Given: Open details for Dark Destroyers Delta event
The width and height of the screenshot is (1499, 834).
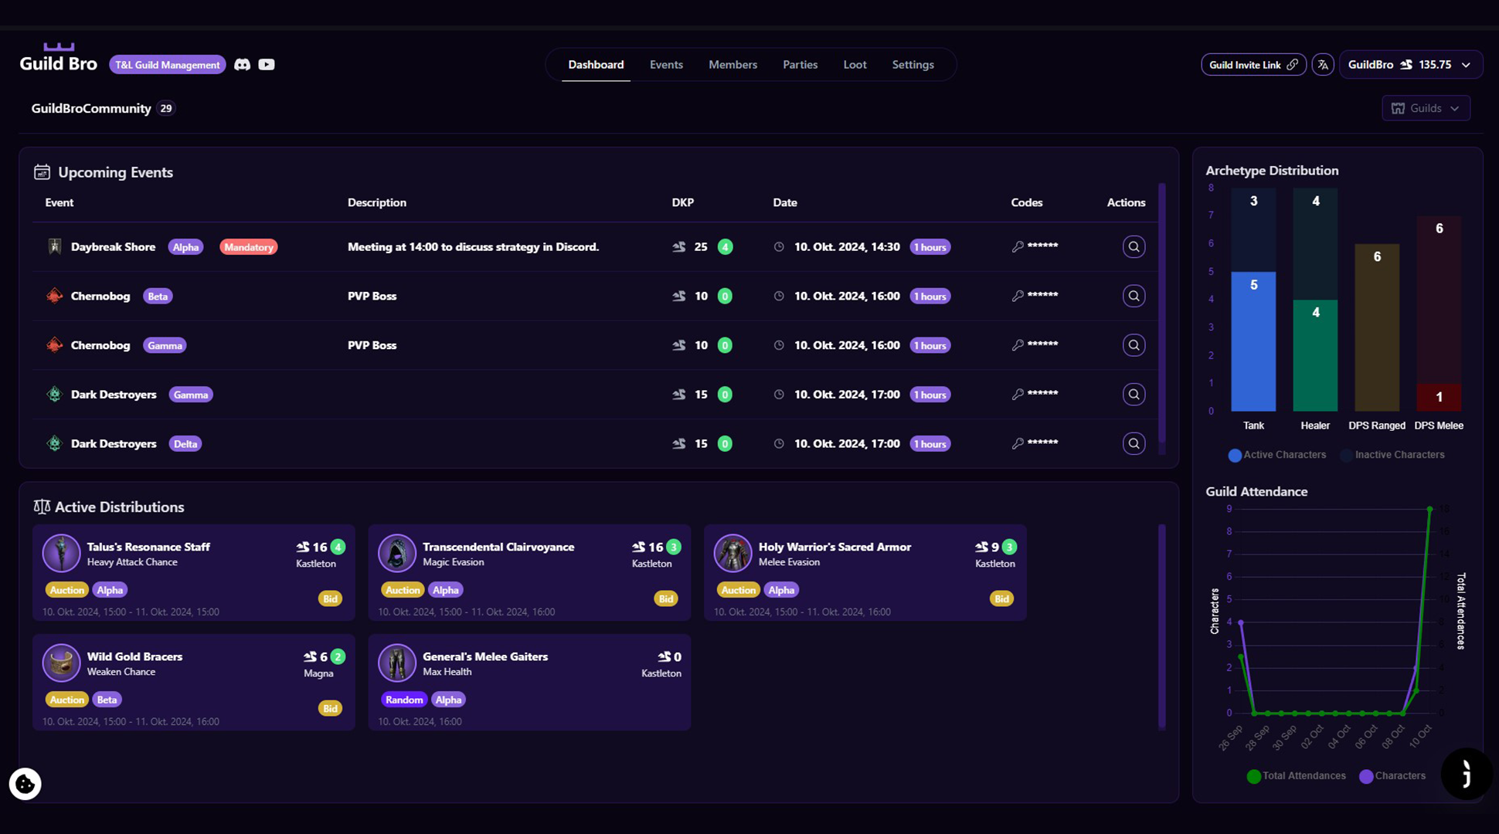Looking at the screenshot, I should pyautogui.click(x=1134, y=444).
